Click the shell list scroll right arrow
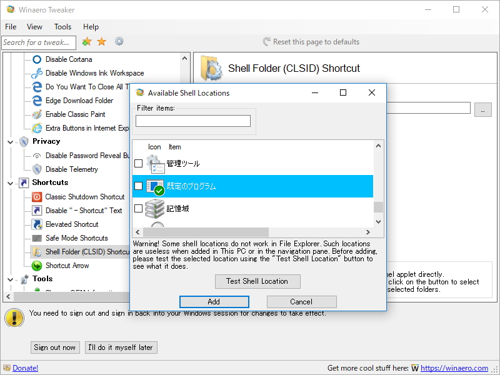The width and height of the screenshot is (500, 375). [x=367, y=232]
